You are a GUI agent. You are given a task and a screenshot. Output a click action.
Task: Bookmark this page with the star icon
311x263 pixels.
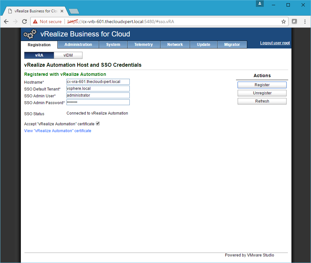pyautogui.click(x=284, y=21)
